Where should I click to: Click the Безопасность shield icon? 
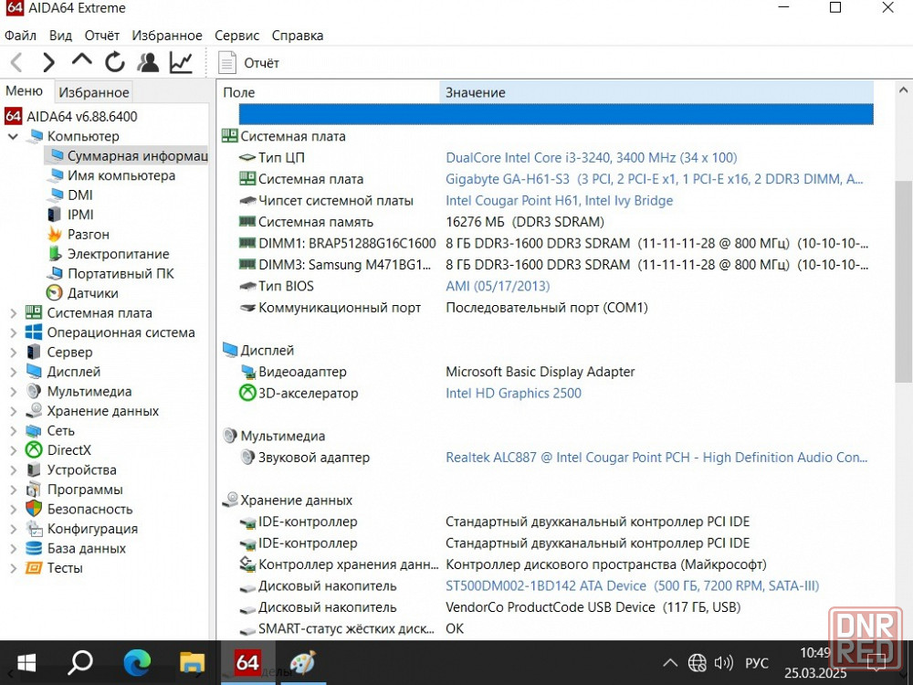[34, 509]
